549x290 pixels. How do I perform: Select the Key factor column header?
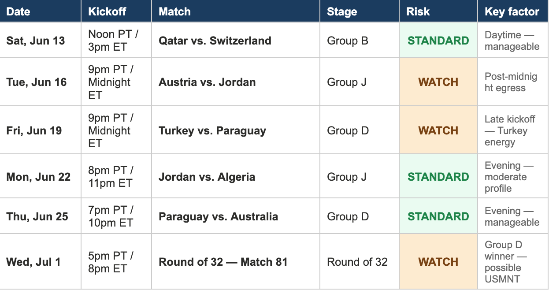513,11
